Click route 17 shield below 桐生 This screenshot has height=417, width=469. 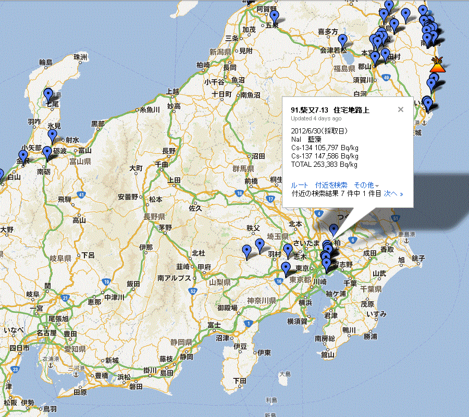tap(270, 199)
